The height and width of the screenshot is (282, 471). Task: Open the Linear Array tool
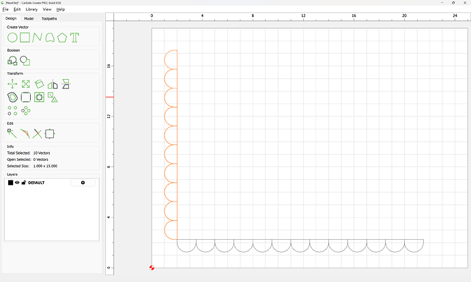(12, 110)
